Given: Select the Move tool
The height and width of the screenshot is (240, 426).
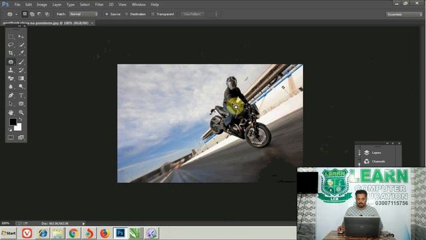Looking at the screenshot, I should coord(21,36).
